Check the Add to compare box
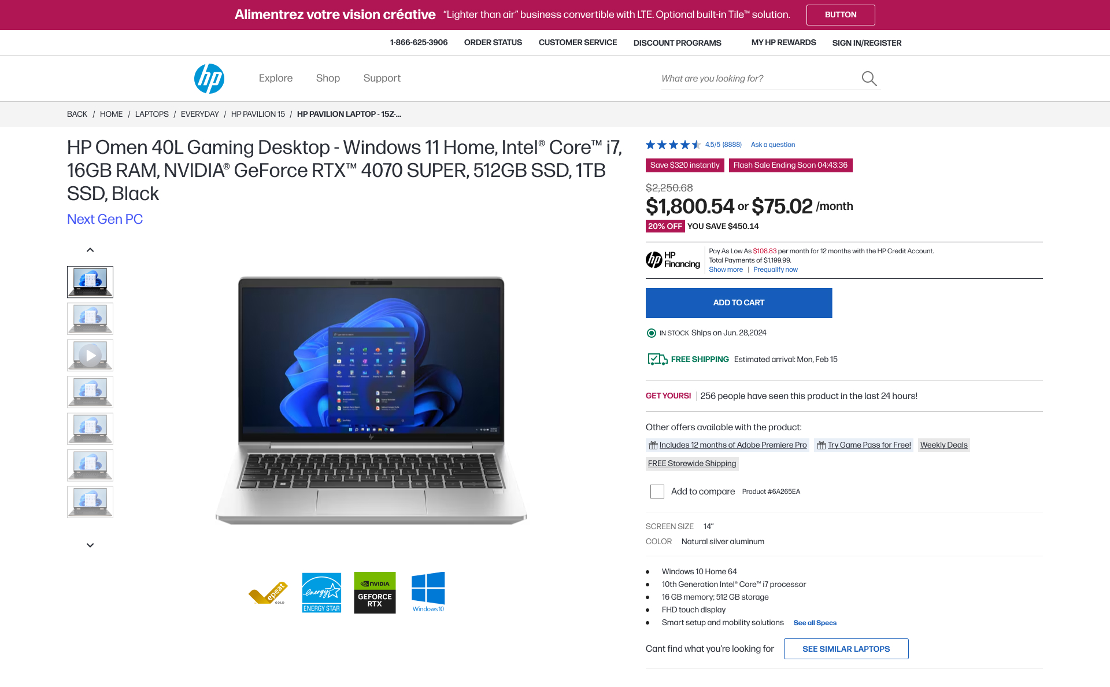Viewport: 1110px width, 687px height. coord(657,492)
